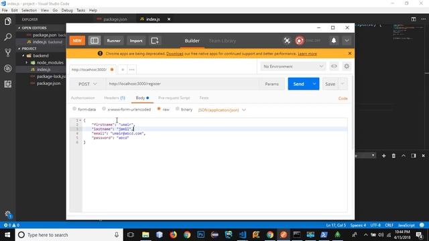Switch to the Tests tab
429x241 pixels.
[204, 98]
